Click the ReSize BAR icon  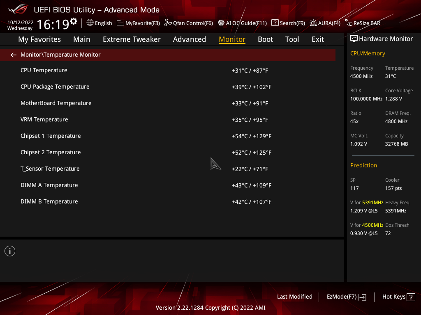[x=349, y=23]
